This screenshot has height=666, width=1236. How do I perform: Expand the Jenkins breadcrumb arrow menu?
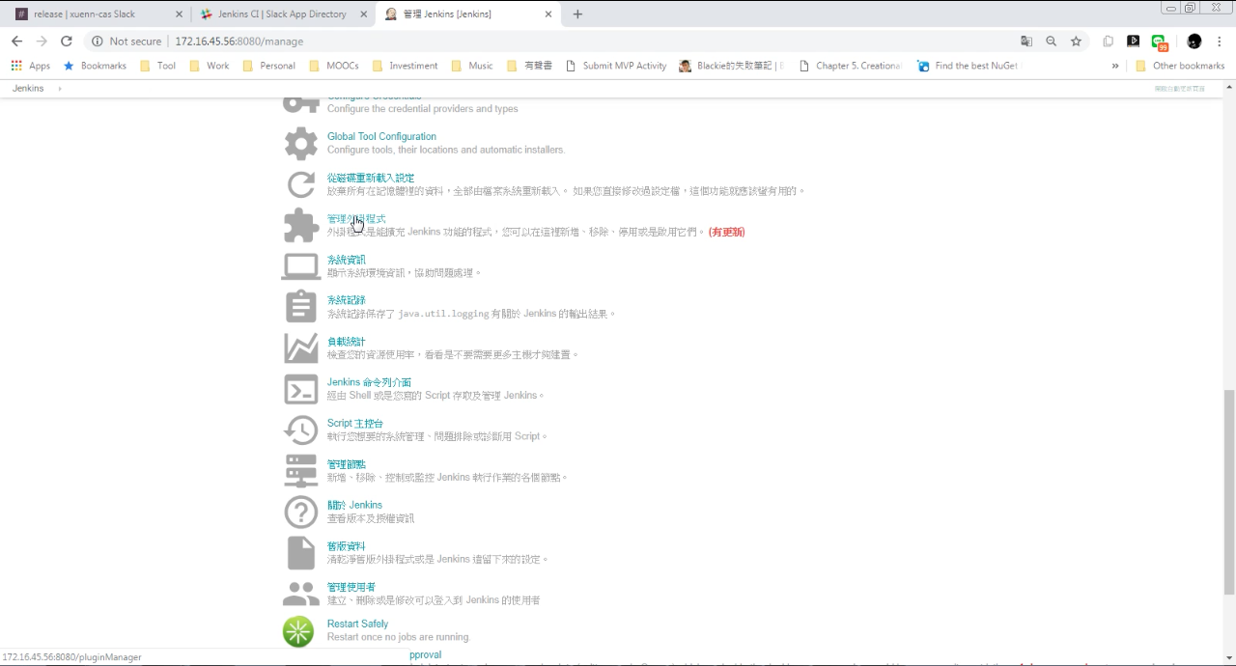(x=60, y=88)
